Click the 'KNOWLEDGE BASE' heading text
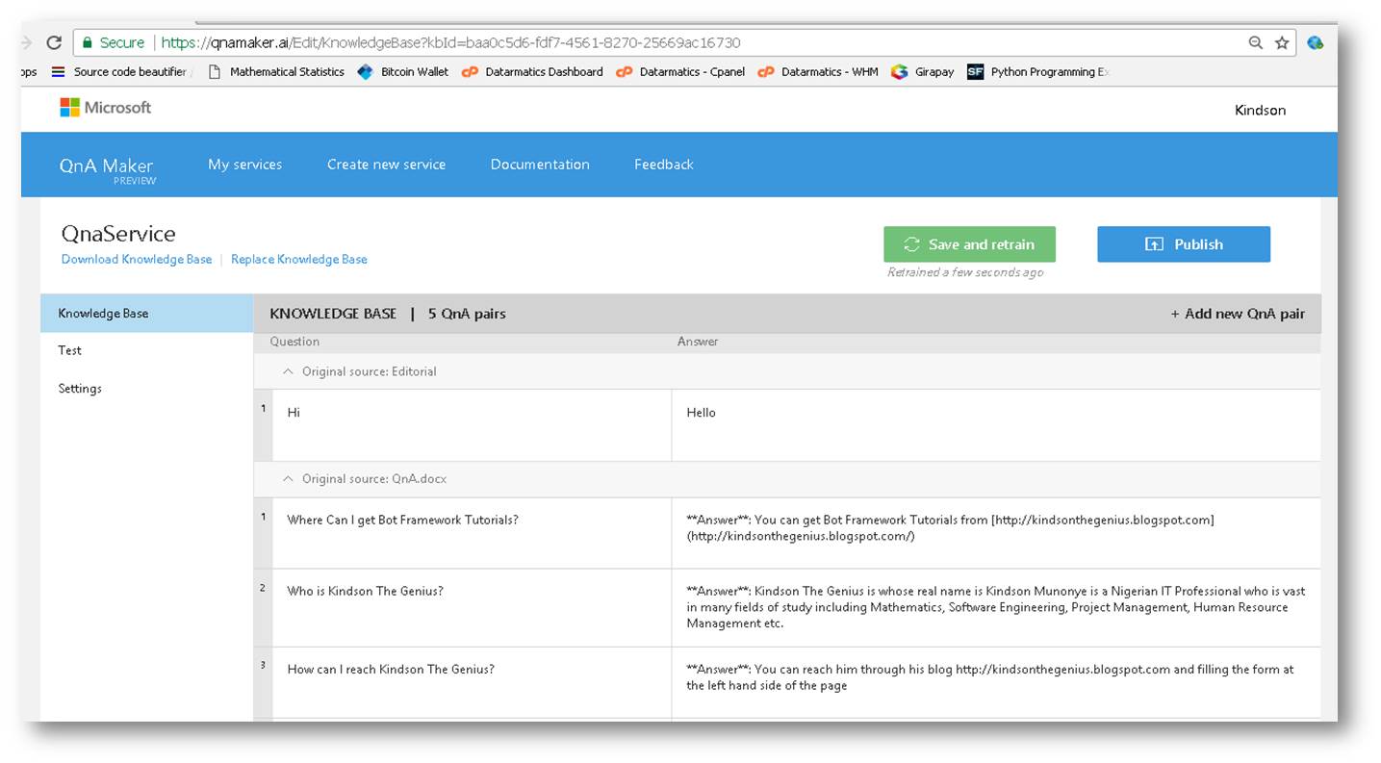Viewport: 1381px width, 763px height. (333, 314)
